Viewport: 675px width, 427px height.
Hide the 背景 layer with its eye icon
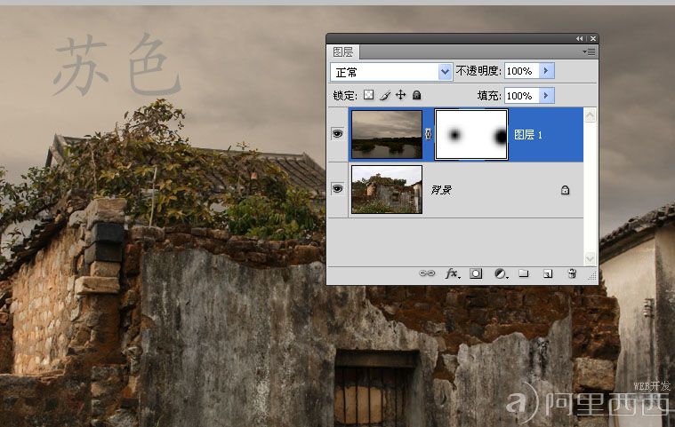338,188
